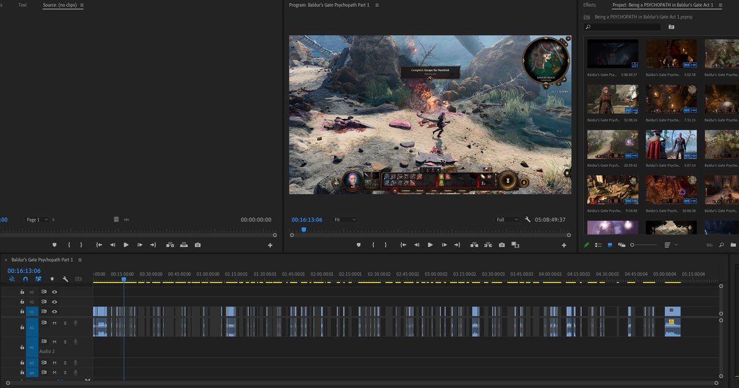Screen dimensions: 739x388
Task: Close the Baldur's Gate Psychopath Part 1 sequence tab
Action: (x=6, y=260)
